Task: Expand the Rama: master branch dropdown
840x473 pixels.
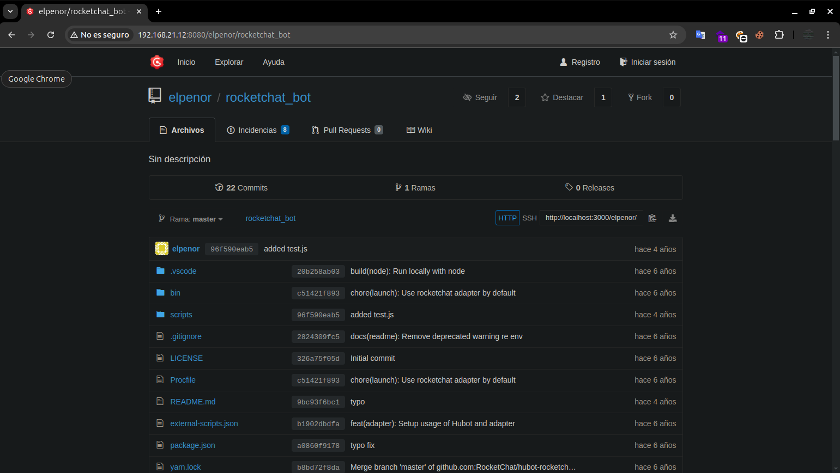Action: 191,219
